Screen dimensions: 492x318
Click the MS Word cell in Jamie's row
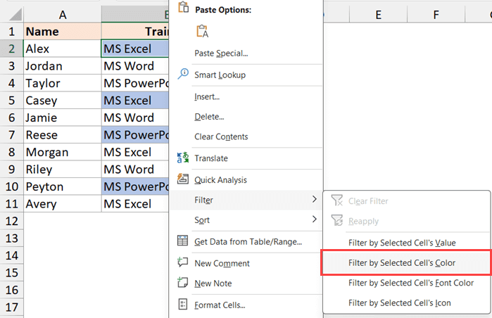[x=135, y=117]
